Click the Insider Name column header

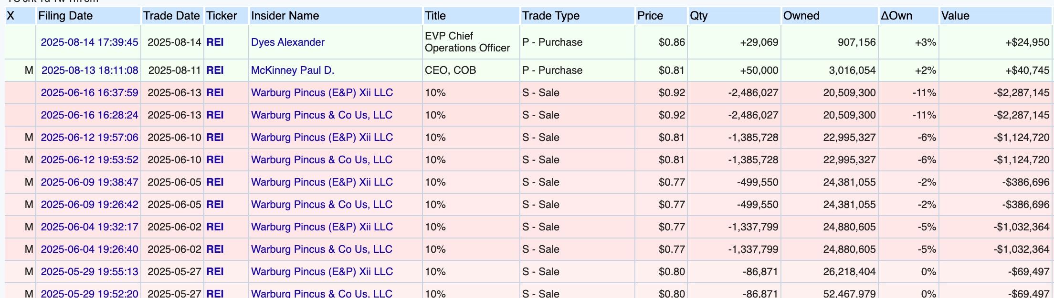[285, 16]
